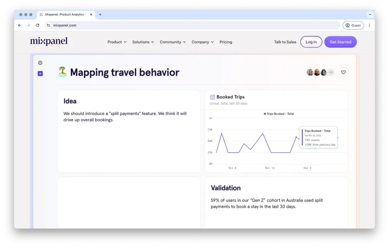Click the Log In button
This screenshot has height=247, width=389.
[311, 42]
